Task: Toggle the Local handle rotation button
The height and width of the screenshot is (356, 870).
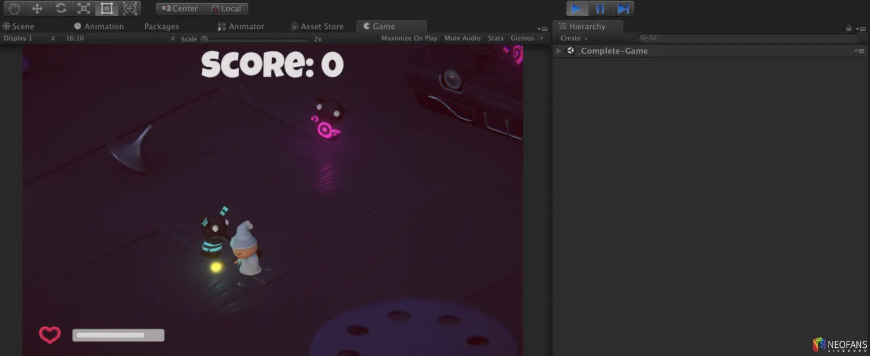Action: 226,9
